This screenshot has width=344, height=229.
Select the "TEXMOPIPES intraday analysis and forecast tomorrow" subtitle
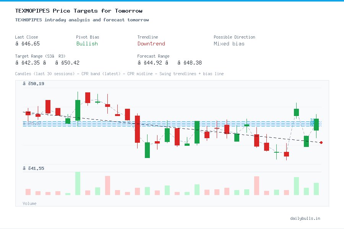(x=82, y=20)
